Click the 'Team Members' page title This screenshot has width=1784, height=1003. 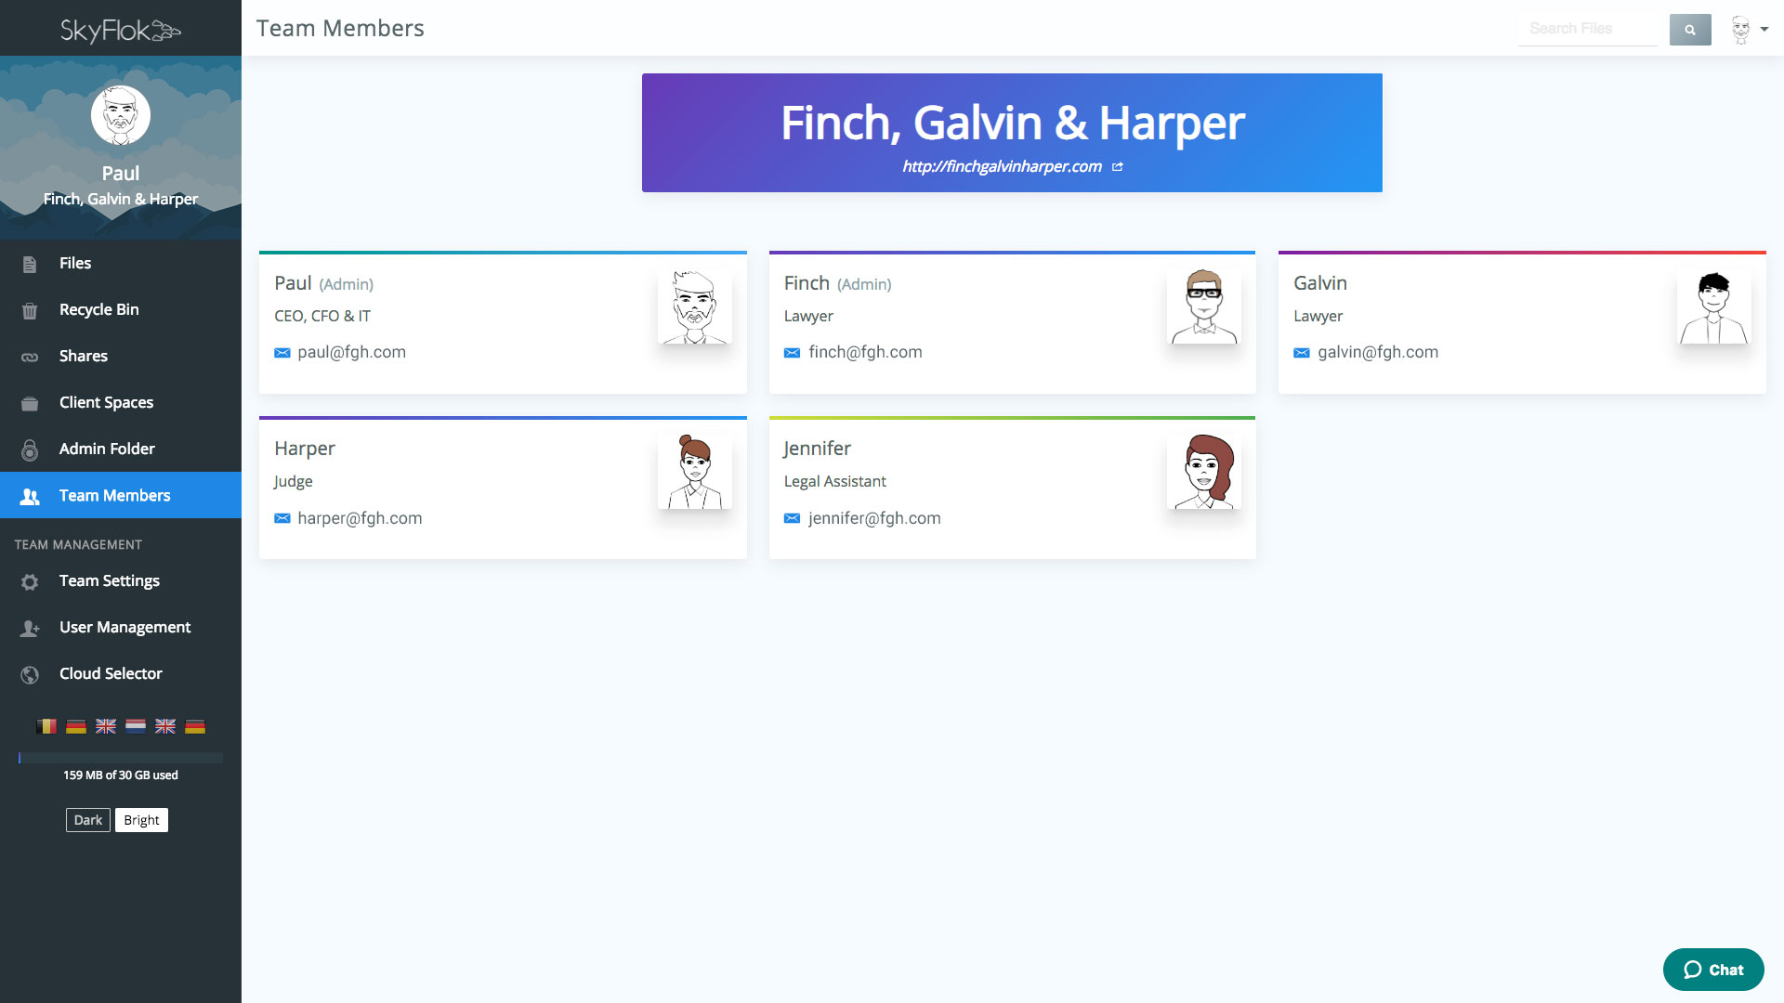[340, 29]
